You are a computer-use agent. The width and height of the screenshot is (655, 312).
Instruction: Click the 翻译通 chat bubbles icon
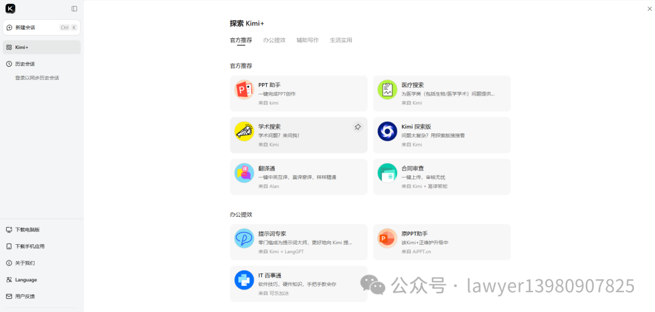pos(244,173)
